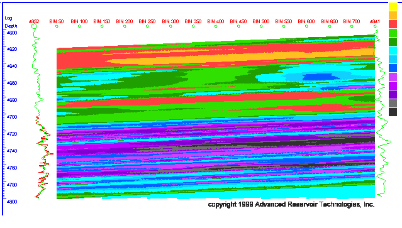Click the 4640 depth axis label
This screenshot has width=402, height=228.
[x=12, y=66]
